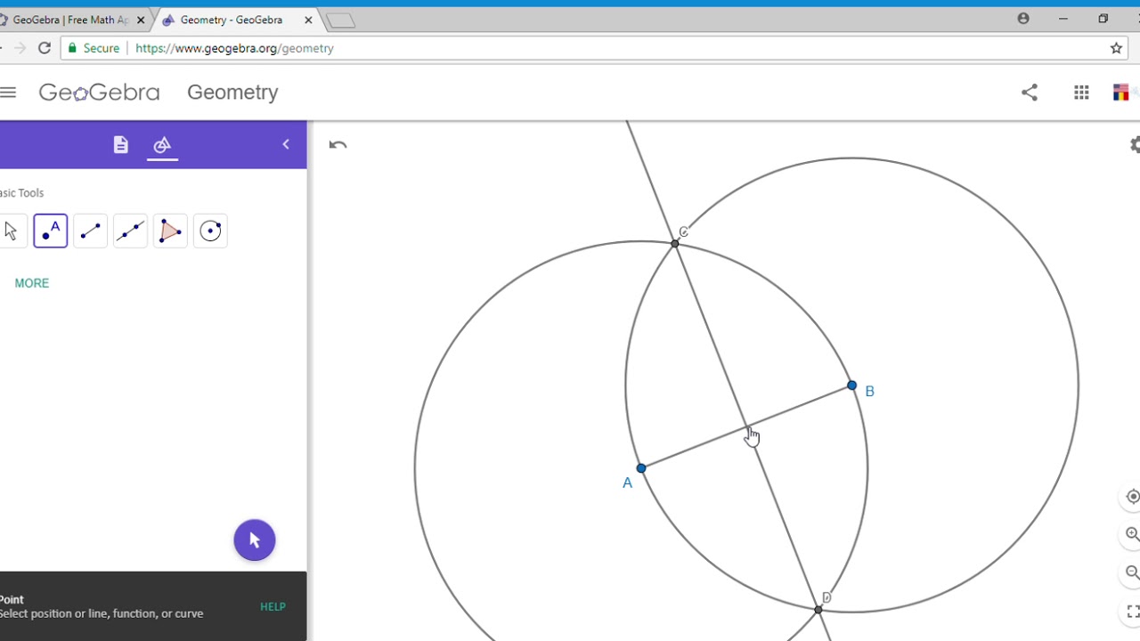
Task: Select the Polygon tool
Action: click(x=170, y=231)
